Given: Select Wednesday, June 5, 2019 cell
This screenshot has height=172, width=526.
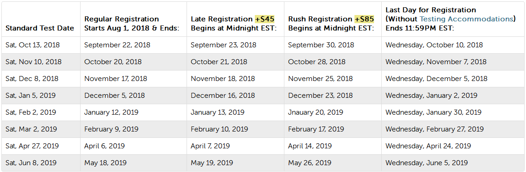Looking at the screenshot, I should [426, 163].
